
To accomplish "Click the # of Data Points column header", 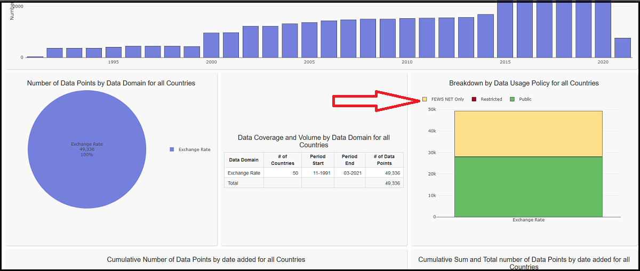I will (x=384, y=160).
